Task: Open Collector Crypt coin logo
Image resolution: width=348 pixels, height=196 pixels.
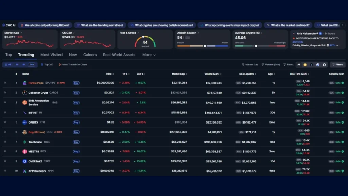Action: 24,93
